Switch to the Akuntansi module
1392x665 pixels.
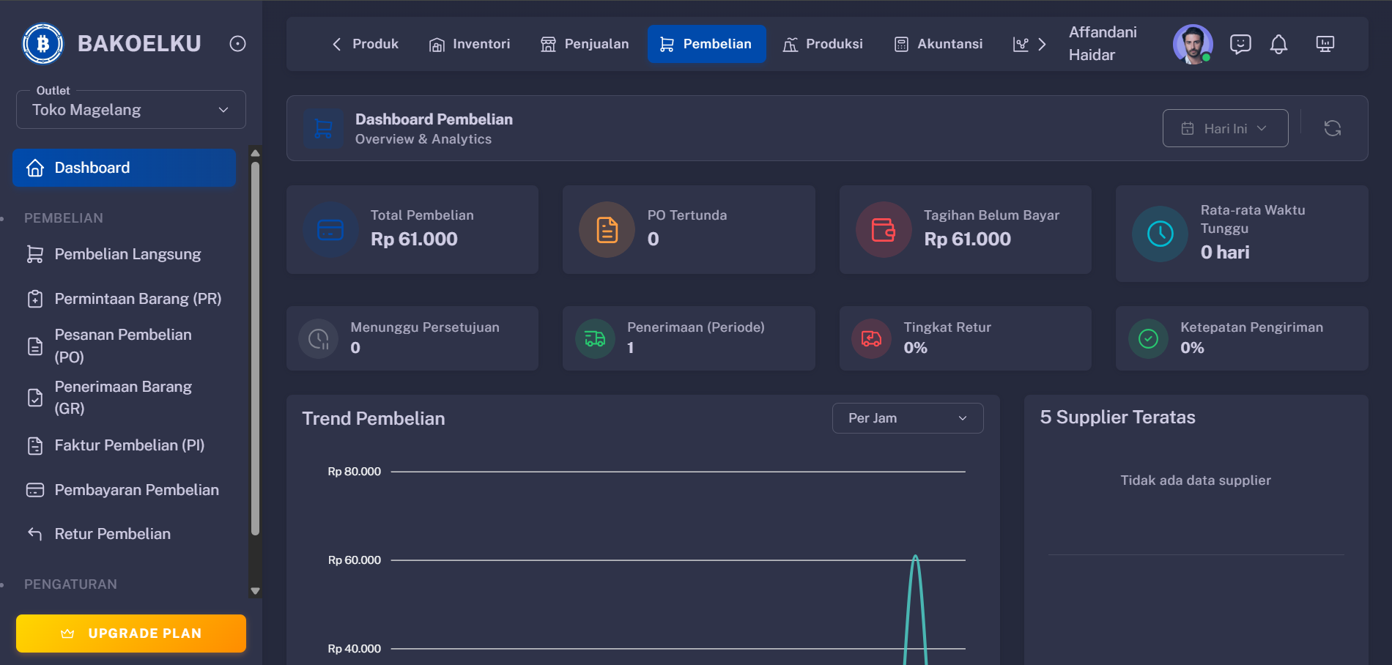(x=939, y=44)
